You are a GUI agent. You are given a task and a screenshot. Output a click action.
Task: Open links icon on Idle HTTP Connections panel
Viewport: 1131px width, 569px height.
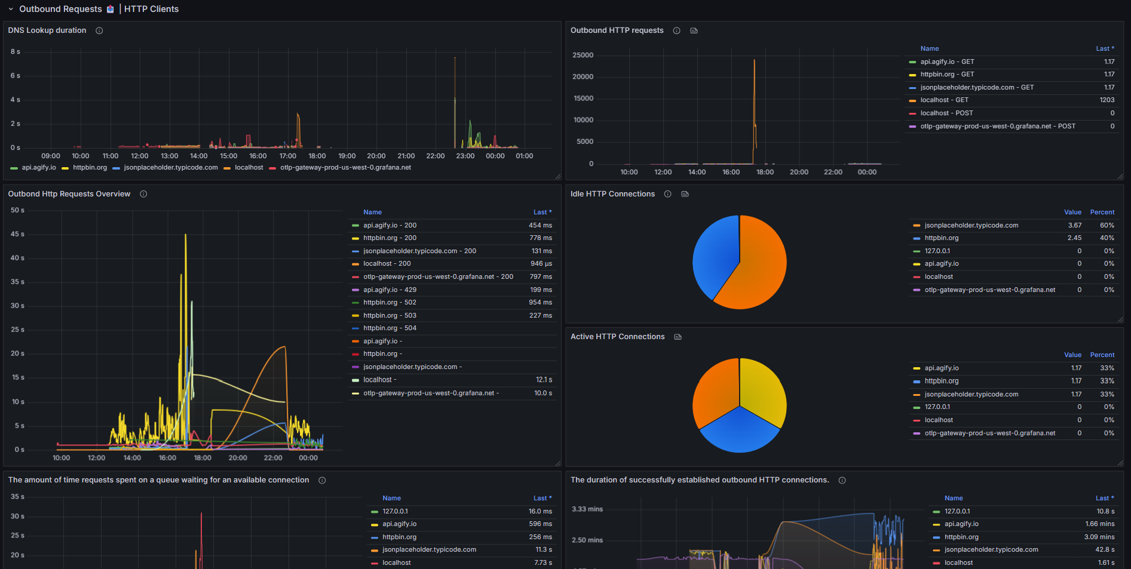coord(685,194)
